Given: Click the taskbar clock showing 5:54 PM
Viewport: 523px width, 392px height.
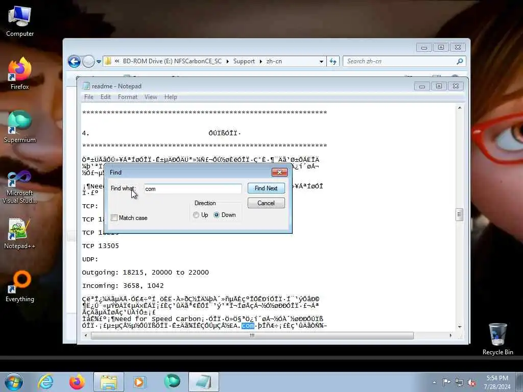Looking at the screenshot, I should click(497, 382).
